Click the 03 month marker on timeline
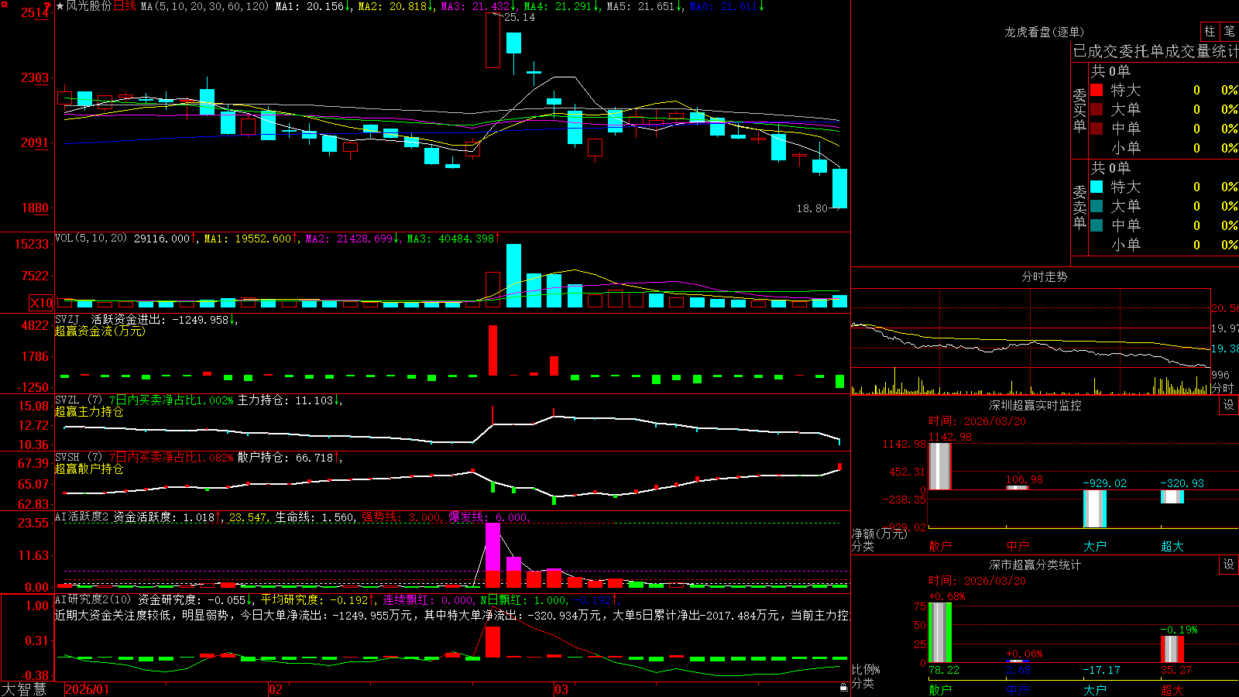The height and width of the screenshot is (697, 1239). [561, 689]
